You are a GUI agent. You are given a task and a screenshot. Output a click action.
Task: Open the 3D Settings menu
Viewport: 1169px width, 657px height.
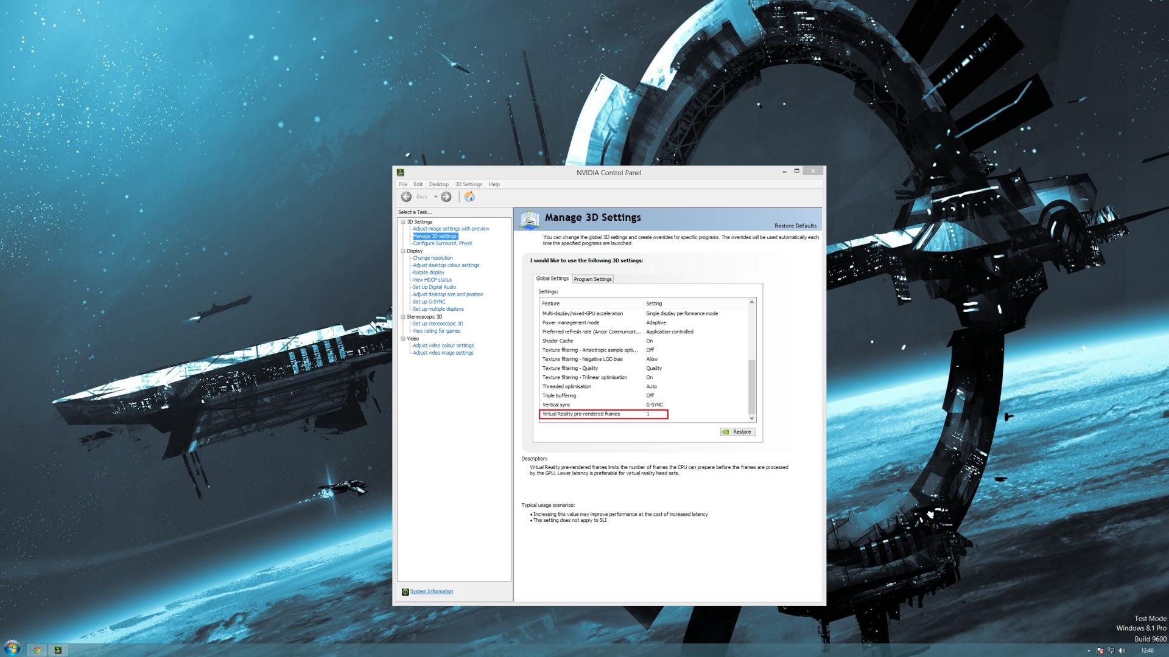pos(468,184)
